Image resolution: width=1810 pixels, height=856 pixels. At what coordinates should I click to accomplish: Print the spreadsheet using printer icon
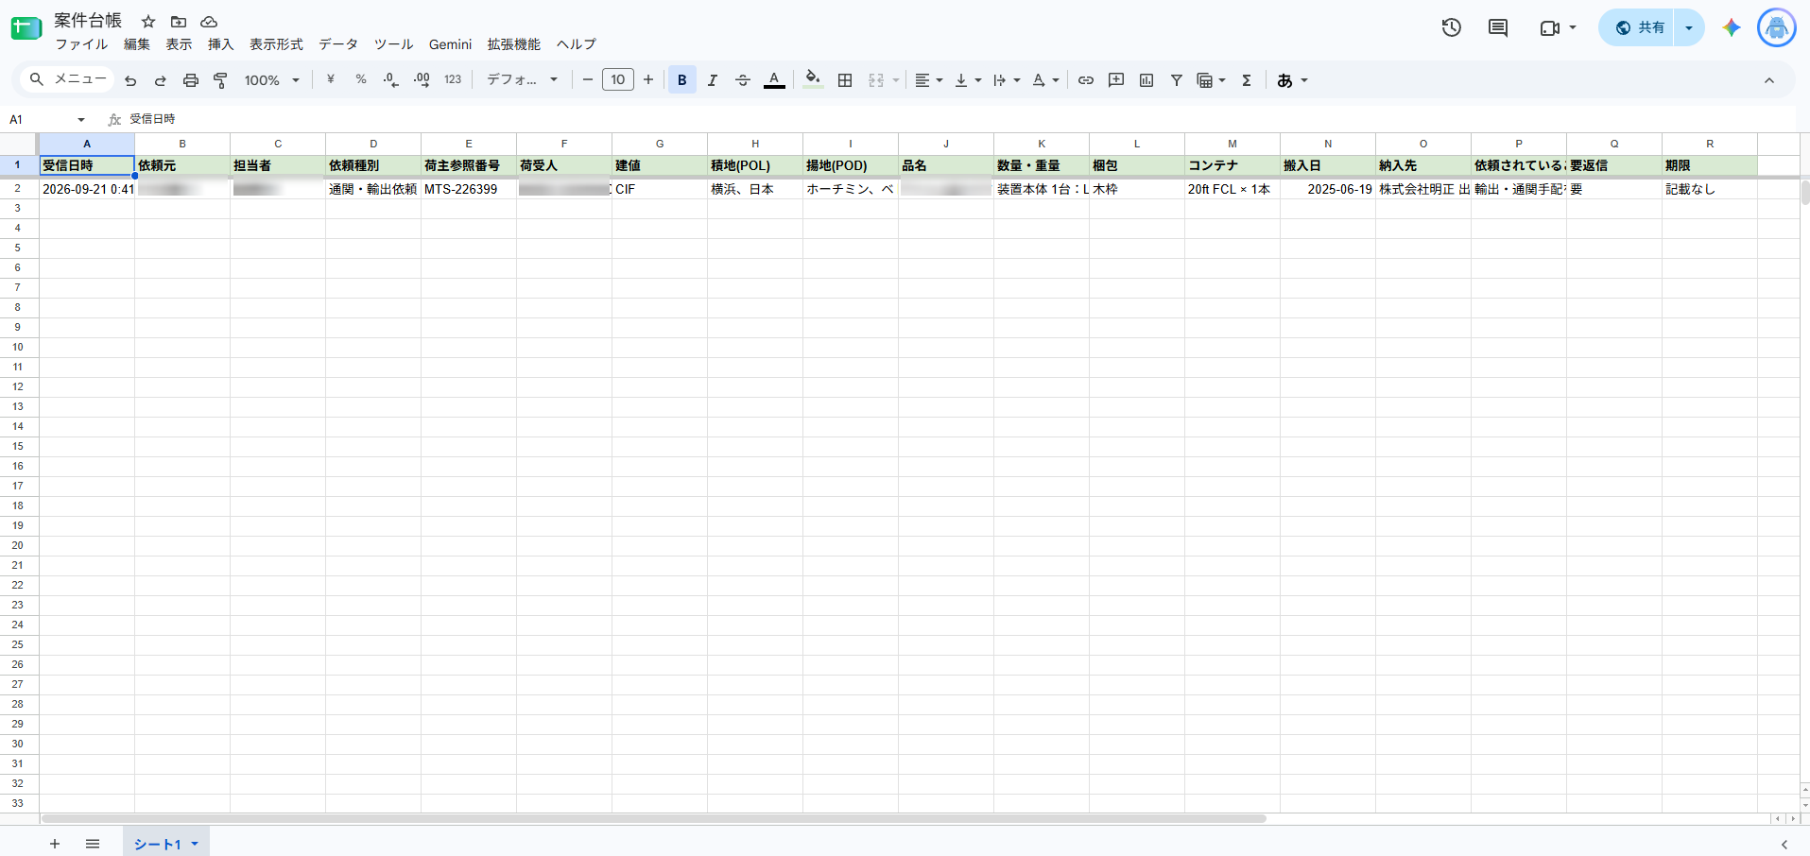191,80
